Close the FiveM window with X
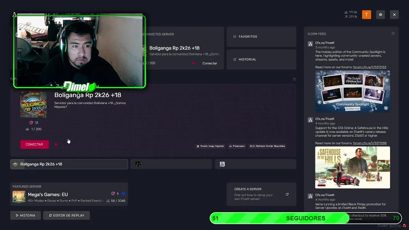 (x=394, y=14)
